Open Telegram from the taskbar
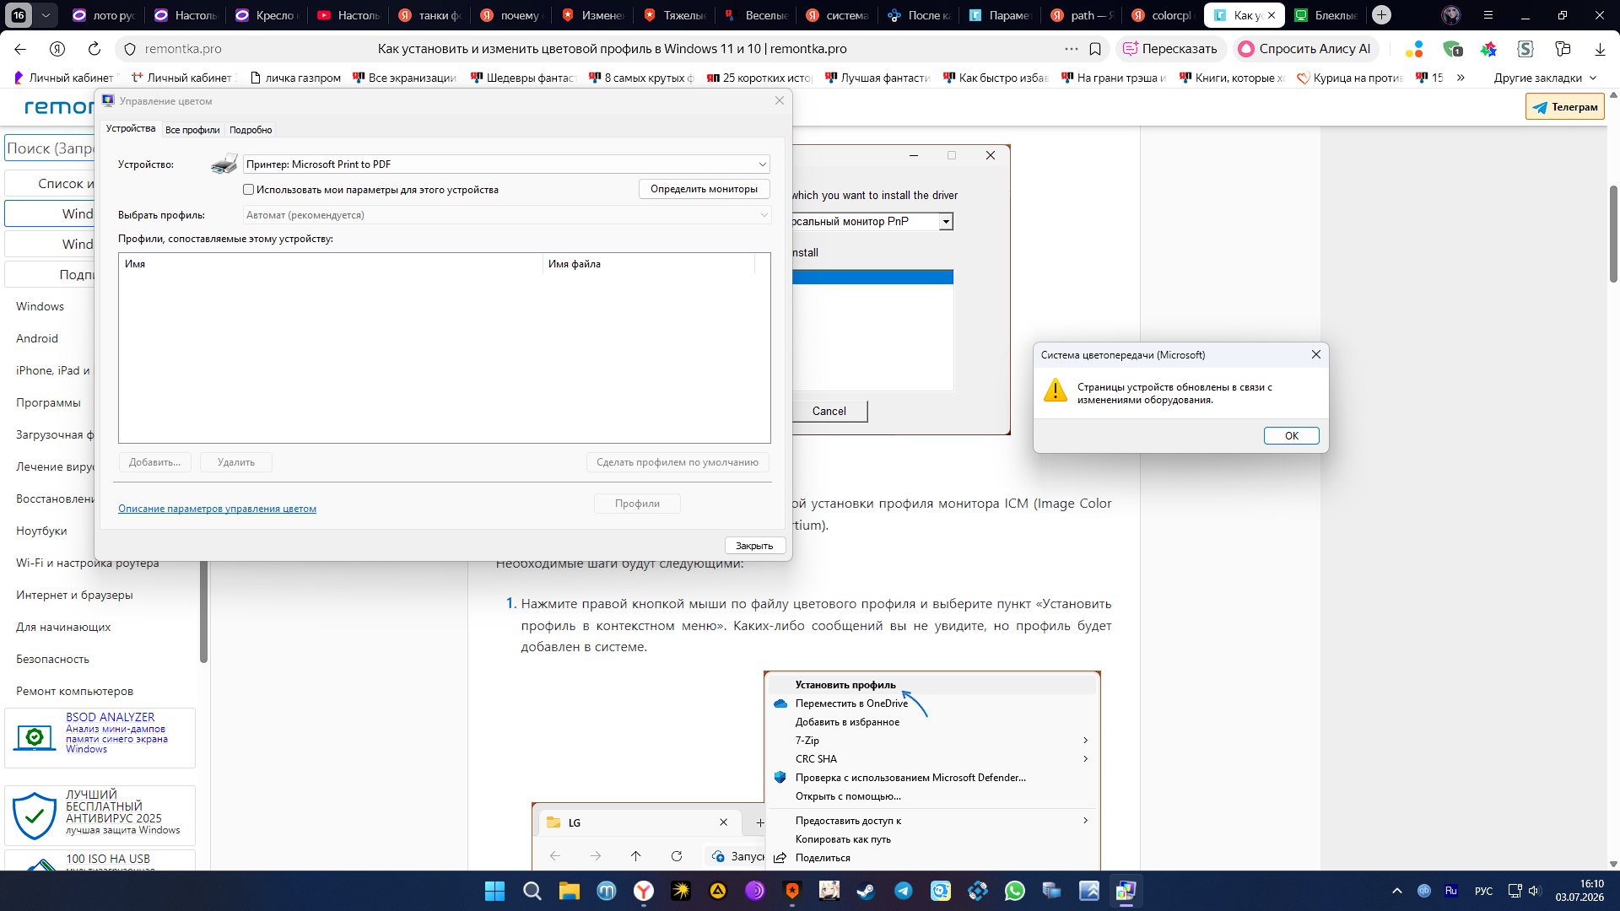Image resolution: width=1620 pixels, height=911 pixels. [x=904, y=891]
